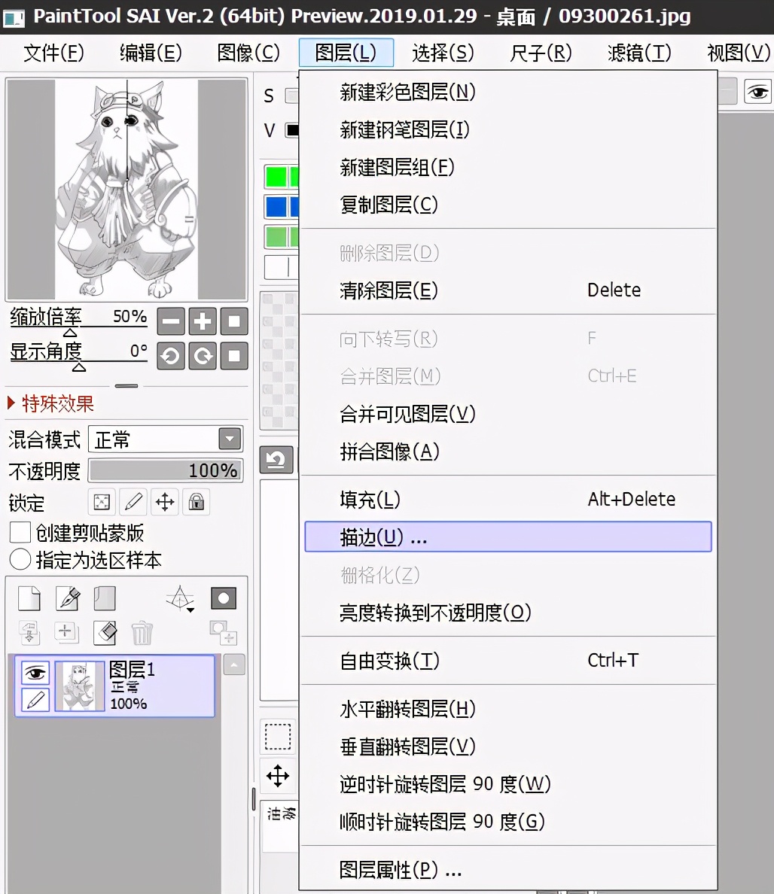Open the ruler icon dropdown in layer panel

tap(181, 598)
